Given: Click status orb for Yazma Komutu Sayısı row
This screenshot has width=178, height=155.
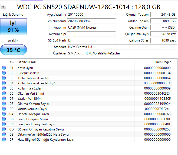Looking at the screenshot, I should coord(4,109).
